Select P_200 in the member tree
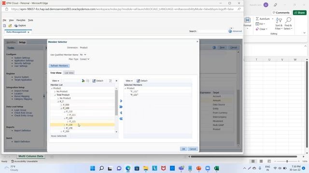 tap(66, 131)
